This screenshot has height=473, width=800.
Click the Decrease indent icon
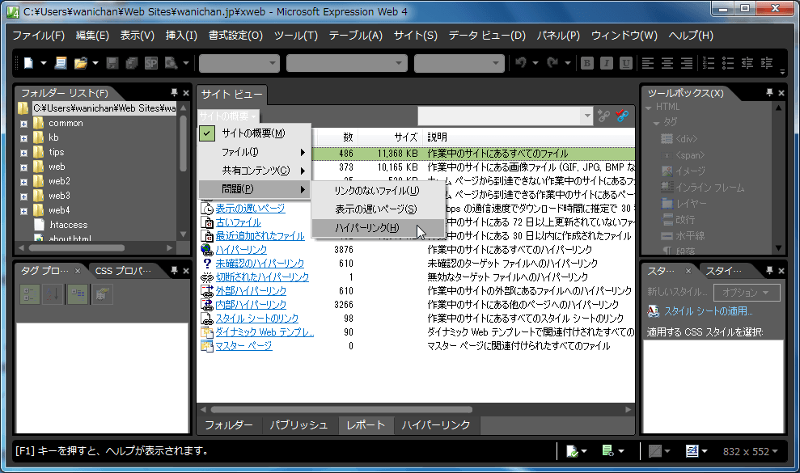point(747,63)
